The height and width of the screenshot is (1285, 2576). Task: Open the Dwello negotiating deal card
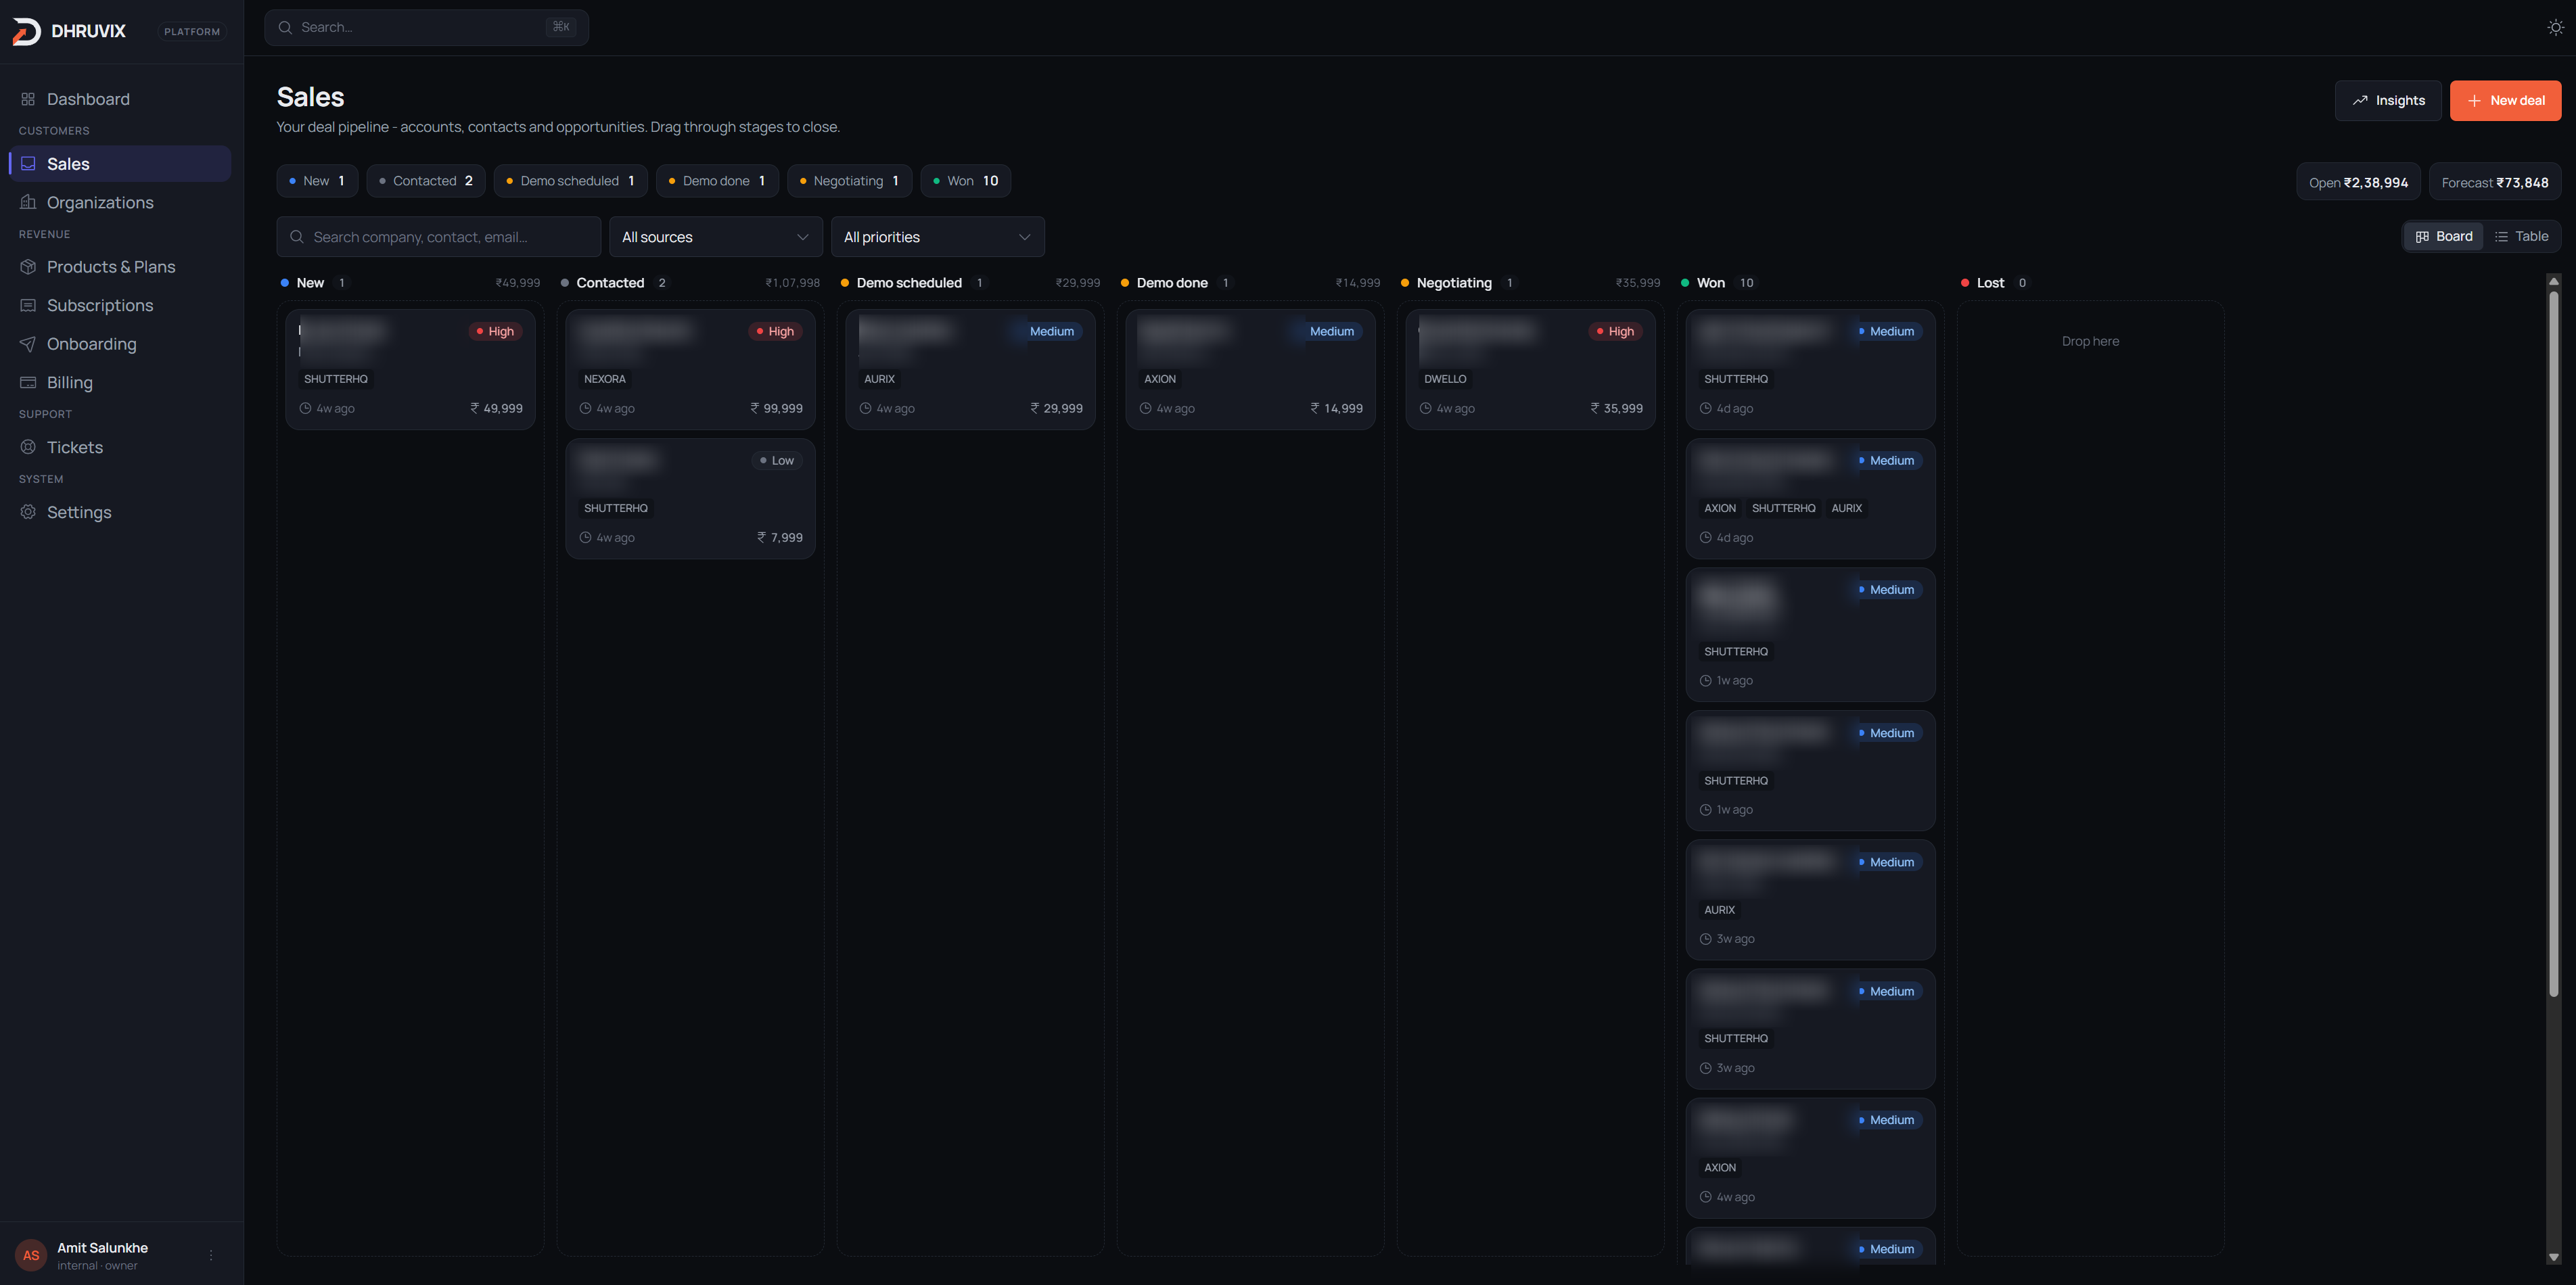tap(1530, 369)
